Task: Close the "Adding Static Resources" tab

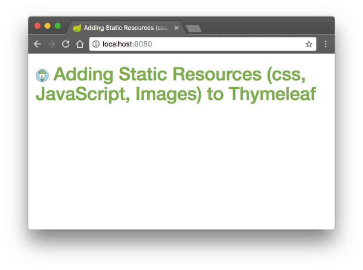Action: (176, 28)
